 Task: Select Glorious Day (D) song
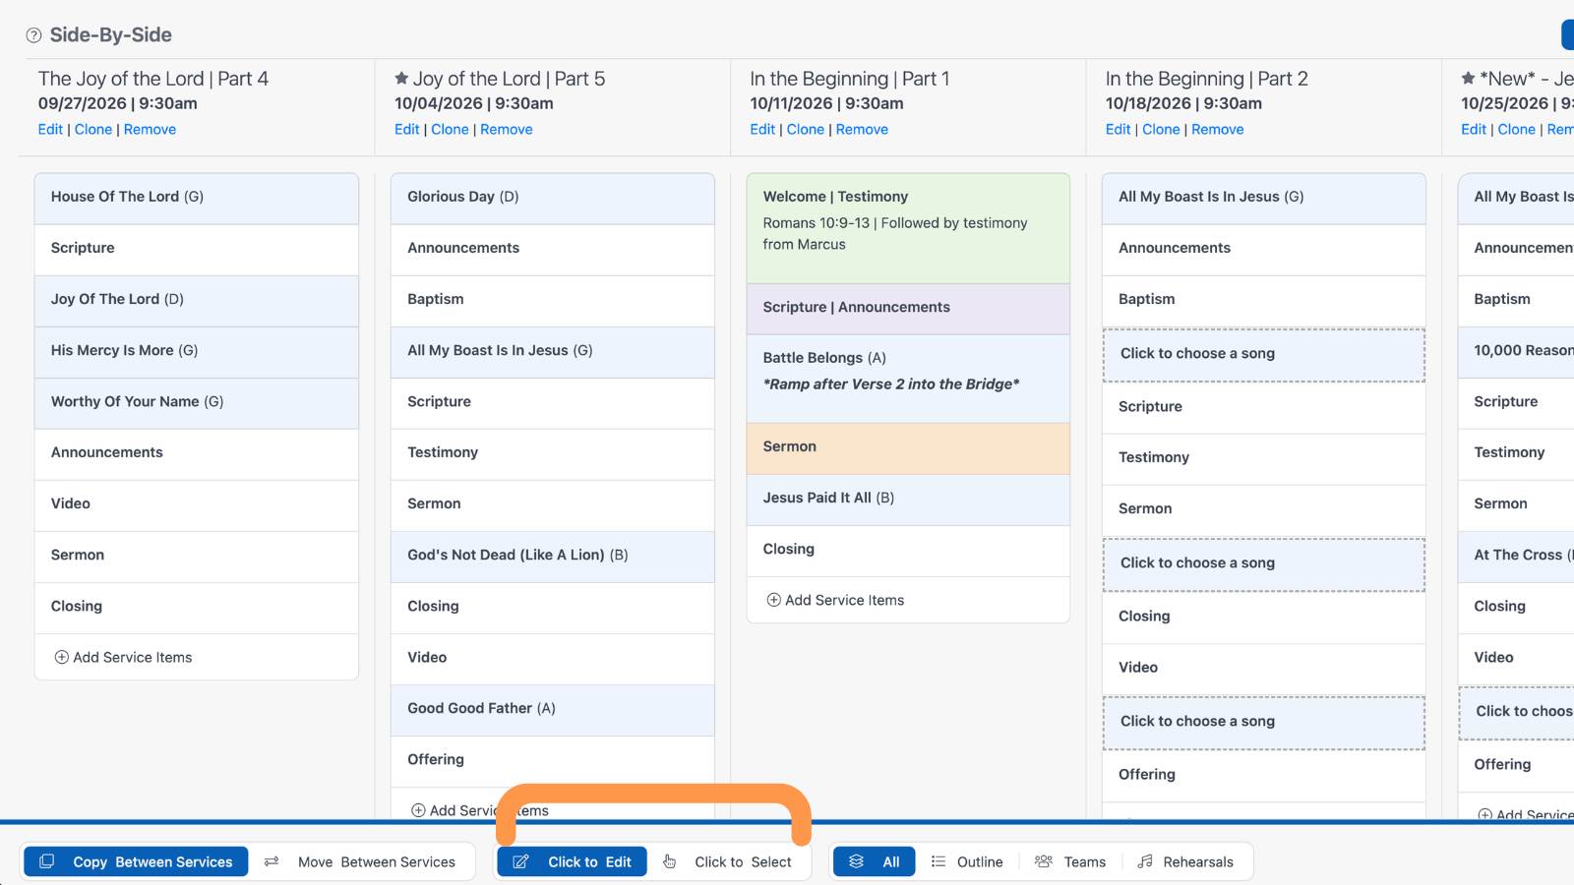coord(553,199)
